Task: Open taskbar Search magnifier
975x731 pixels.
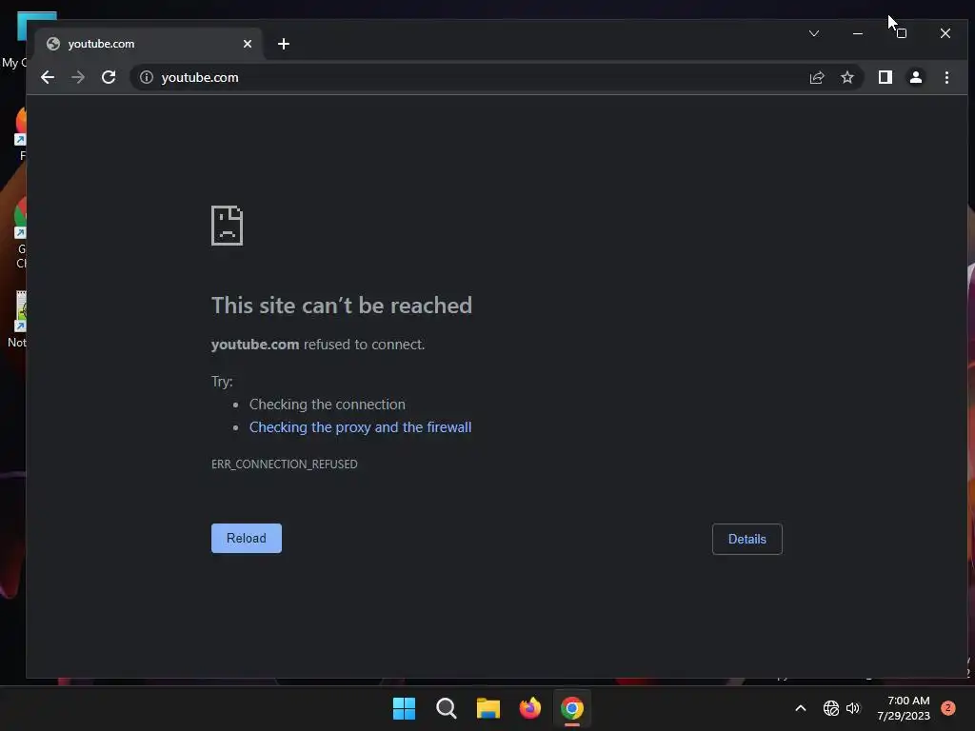Action: pyautogui.click(x=446, y=708)
